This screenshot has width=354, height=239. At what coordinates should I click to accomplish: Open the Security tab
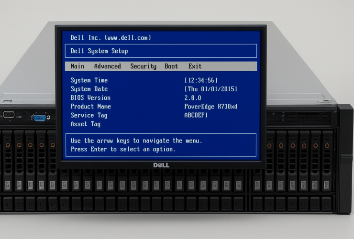(143, 66)
